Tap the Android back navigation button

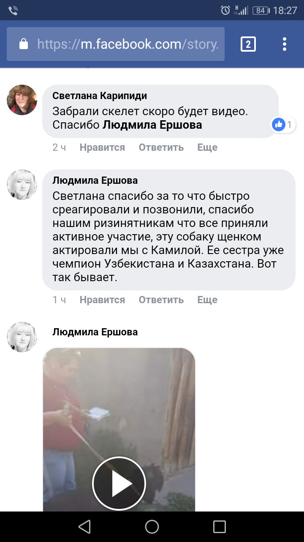[84, 527]
